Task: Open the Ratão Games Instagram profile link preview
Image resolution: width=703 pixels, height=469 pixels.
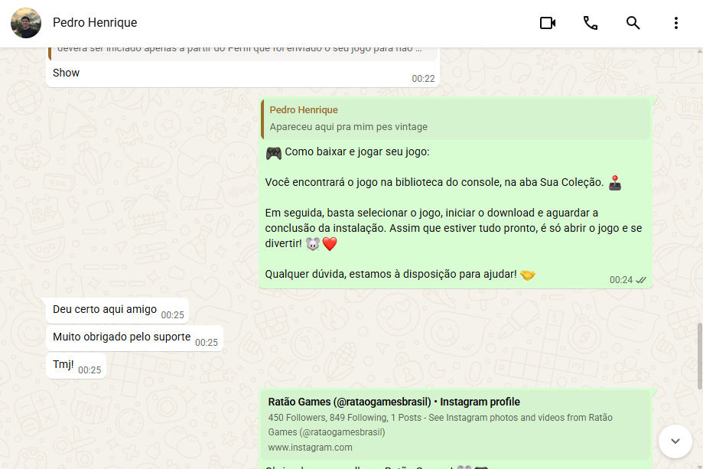Action: [x=455, y=424]
